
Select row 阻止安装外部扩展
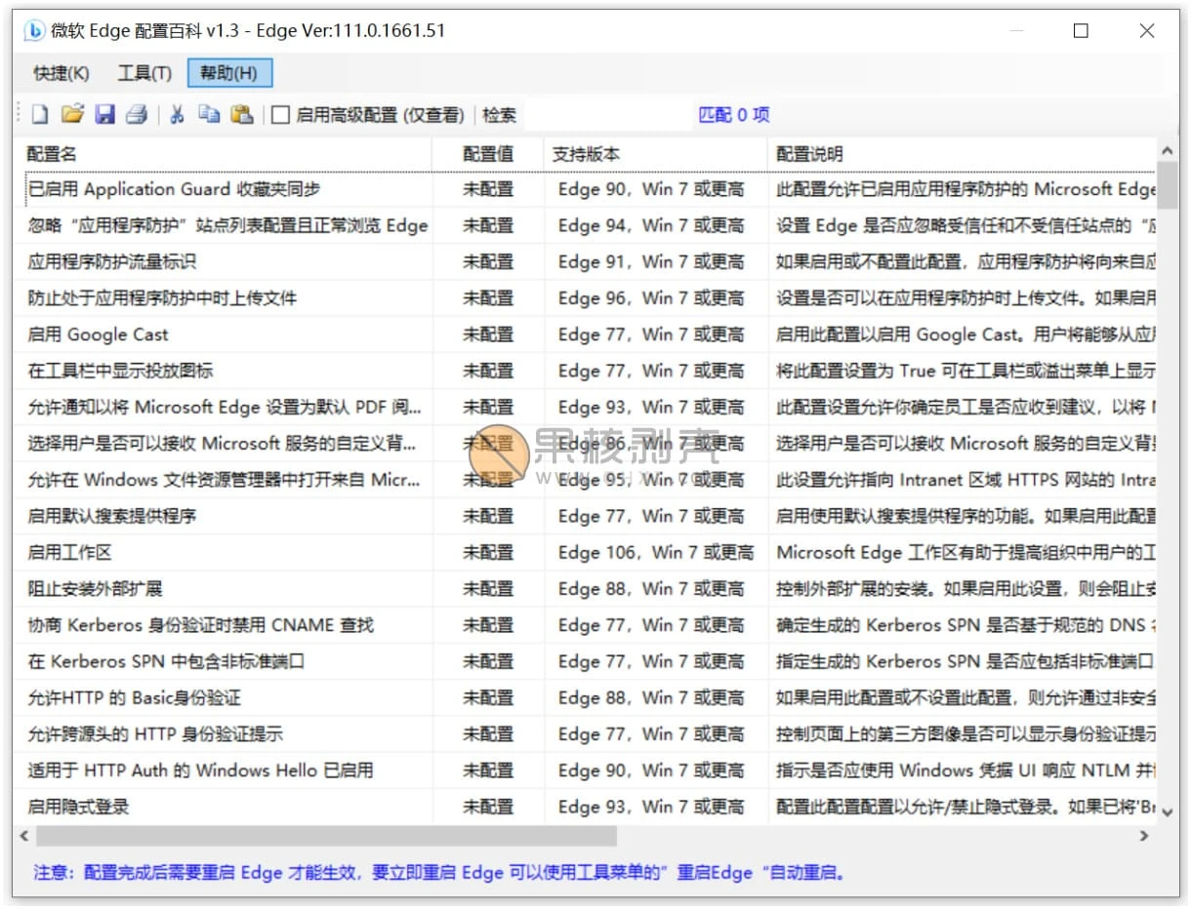pyautogui.click(x=585, y=589)
